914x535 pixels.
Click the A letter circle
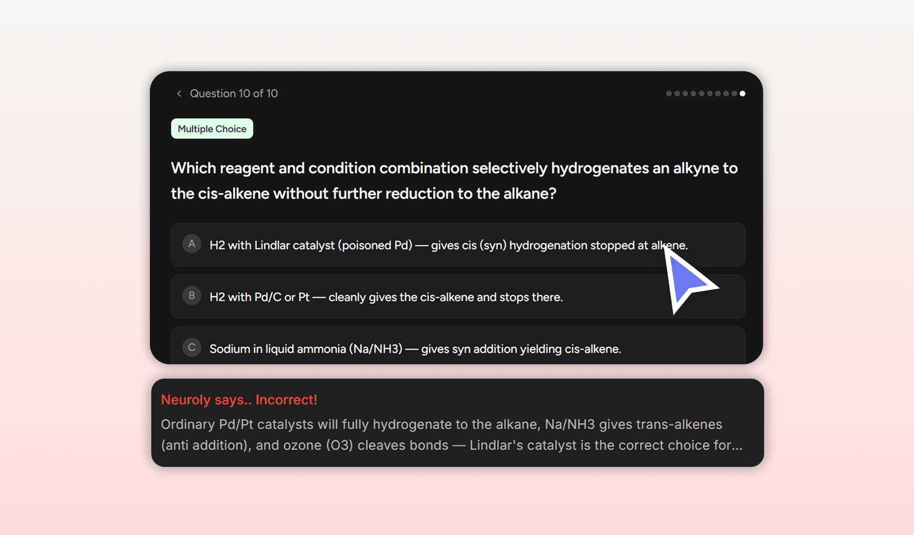(192, 244)
